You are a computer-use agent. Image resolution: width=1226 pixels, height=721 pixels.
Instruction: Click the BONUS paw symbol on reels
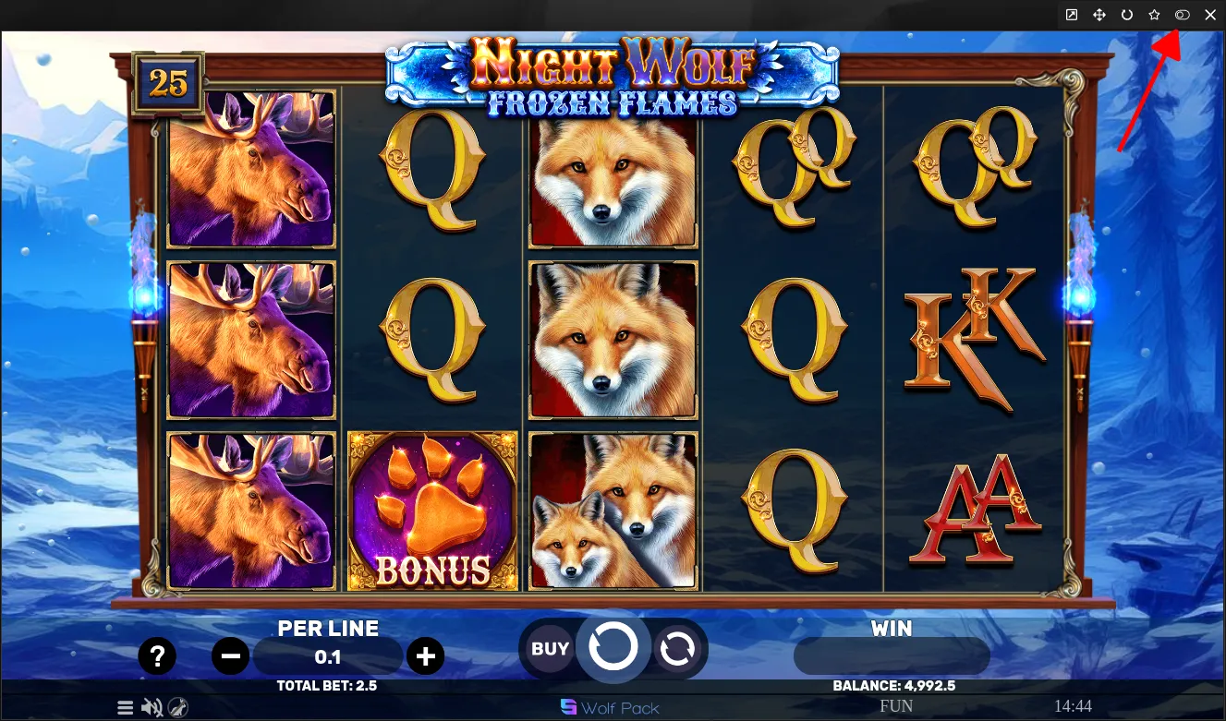pyautogui.click(x=432, y=511)
